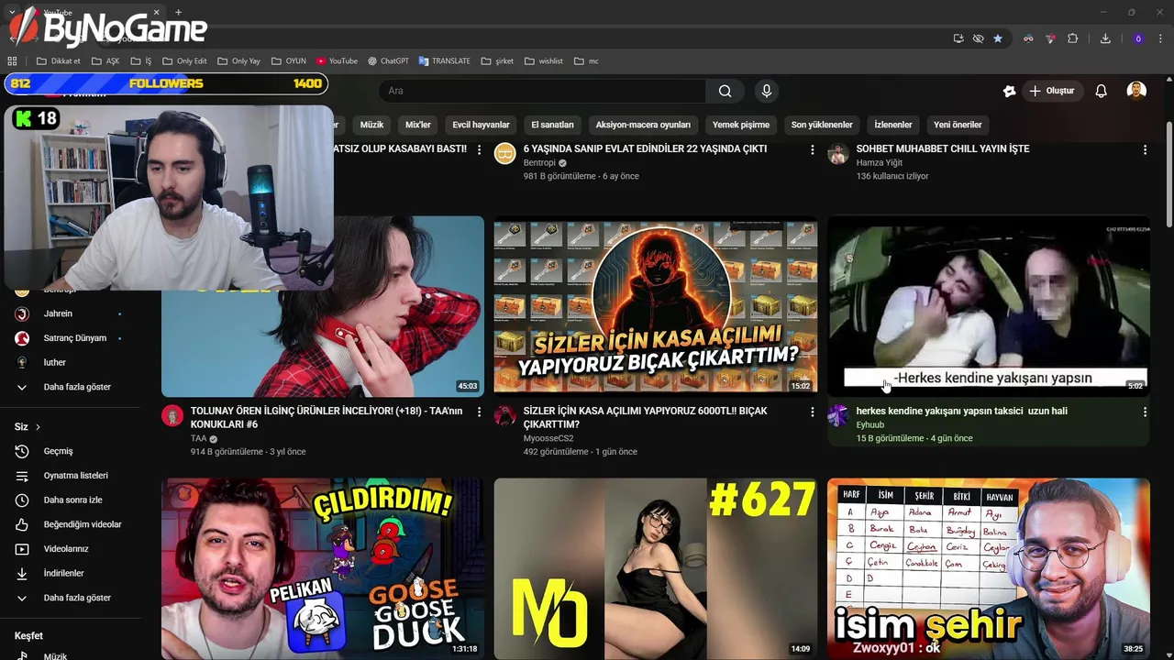
Task: Play the kasa açılımı thumbnail video
Action: [656, 306]
